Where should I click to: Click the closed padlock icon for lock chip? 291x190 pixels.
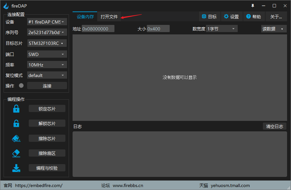[16, 108]
